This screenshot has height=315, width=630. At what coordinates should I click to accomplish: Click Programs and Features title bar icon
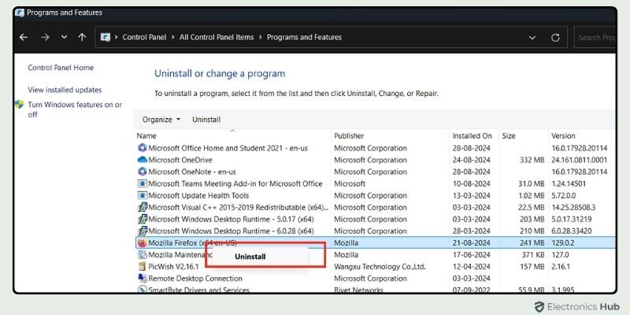tap(20, 13)
